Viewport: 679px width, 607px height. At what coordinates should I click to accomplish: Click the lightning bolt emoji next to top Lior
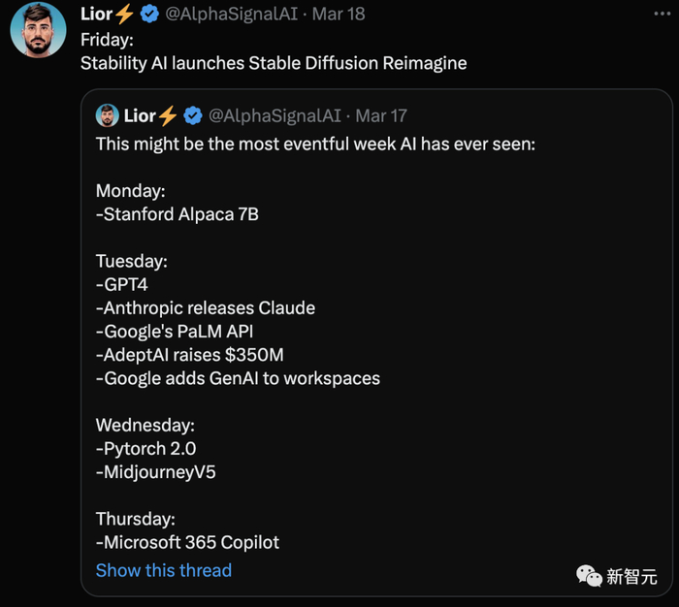coord(126,15)
